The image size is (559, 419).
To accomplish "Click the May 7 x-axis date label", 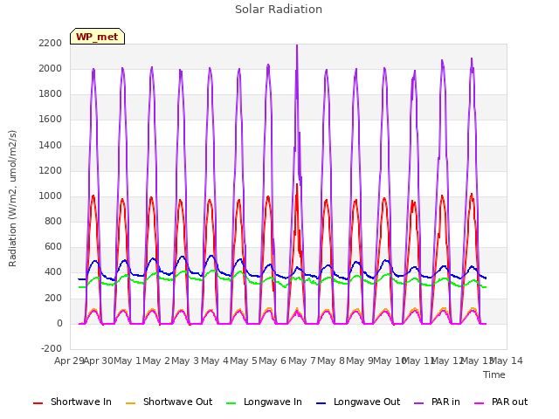I will pos(302,361).
